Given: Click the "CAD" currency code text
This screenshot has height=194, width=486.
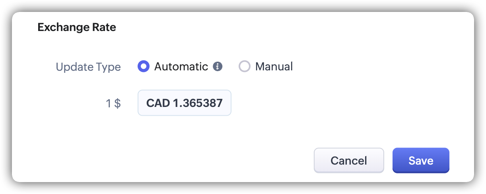Looking at the screenshot, I should 158,103.
